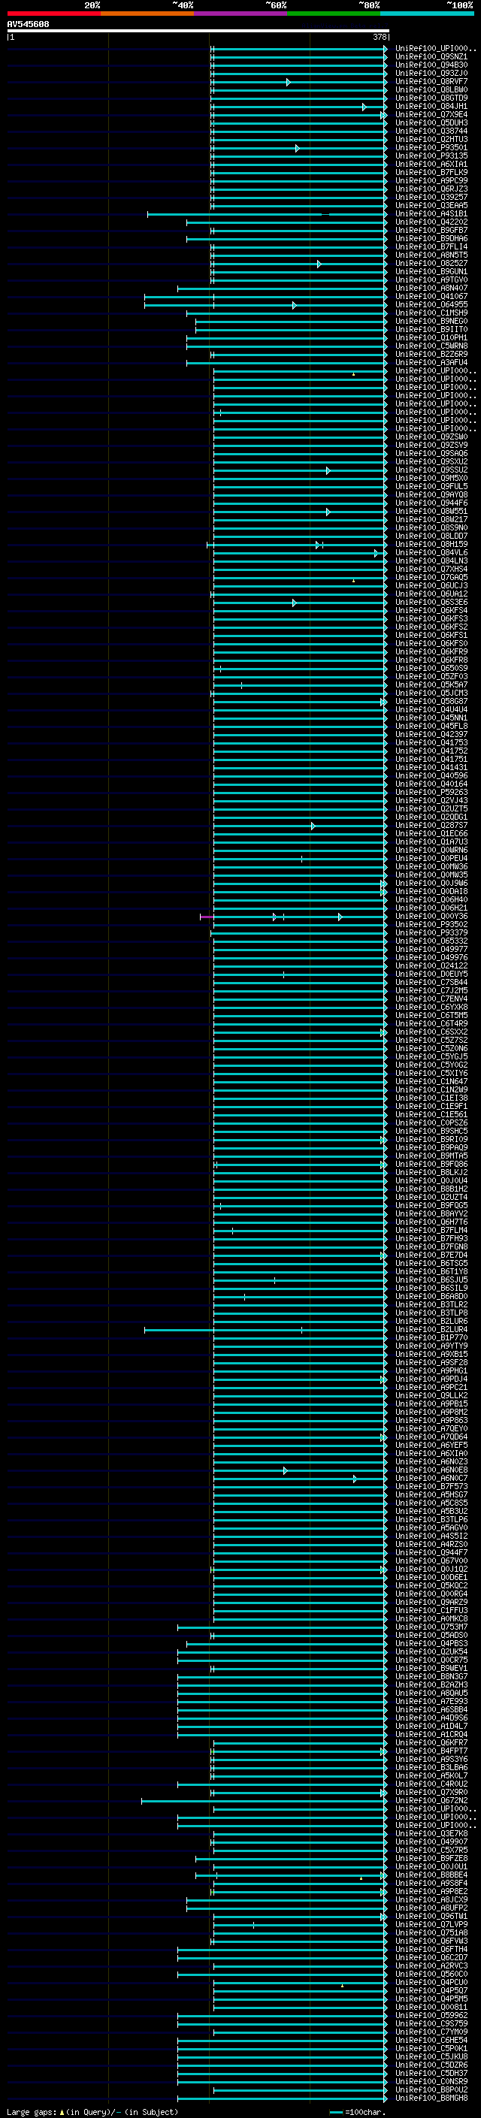Select hit label UniRef100_Q6H7T6
This screenshot has height=2118, width=481.
click(x=431, y=1222)
